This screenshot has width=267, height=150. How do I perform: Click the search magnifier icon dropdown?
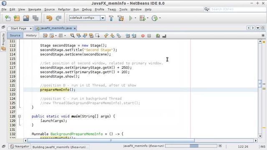[207, 9]
